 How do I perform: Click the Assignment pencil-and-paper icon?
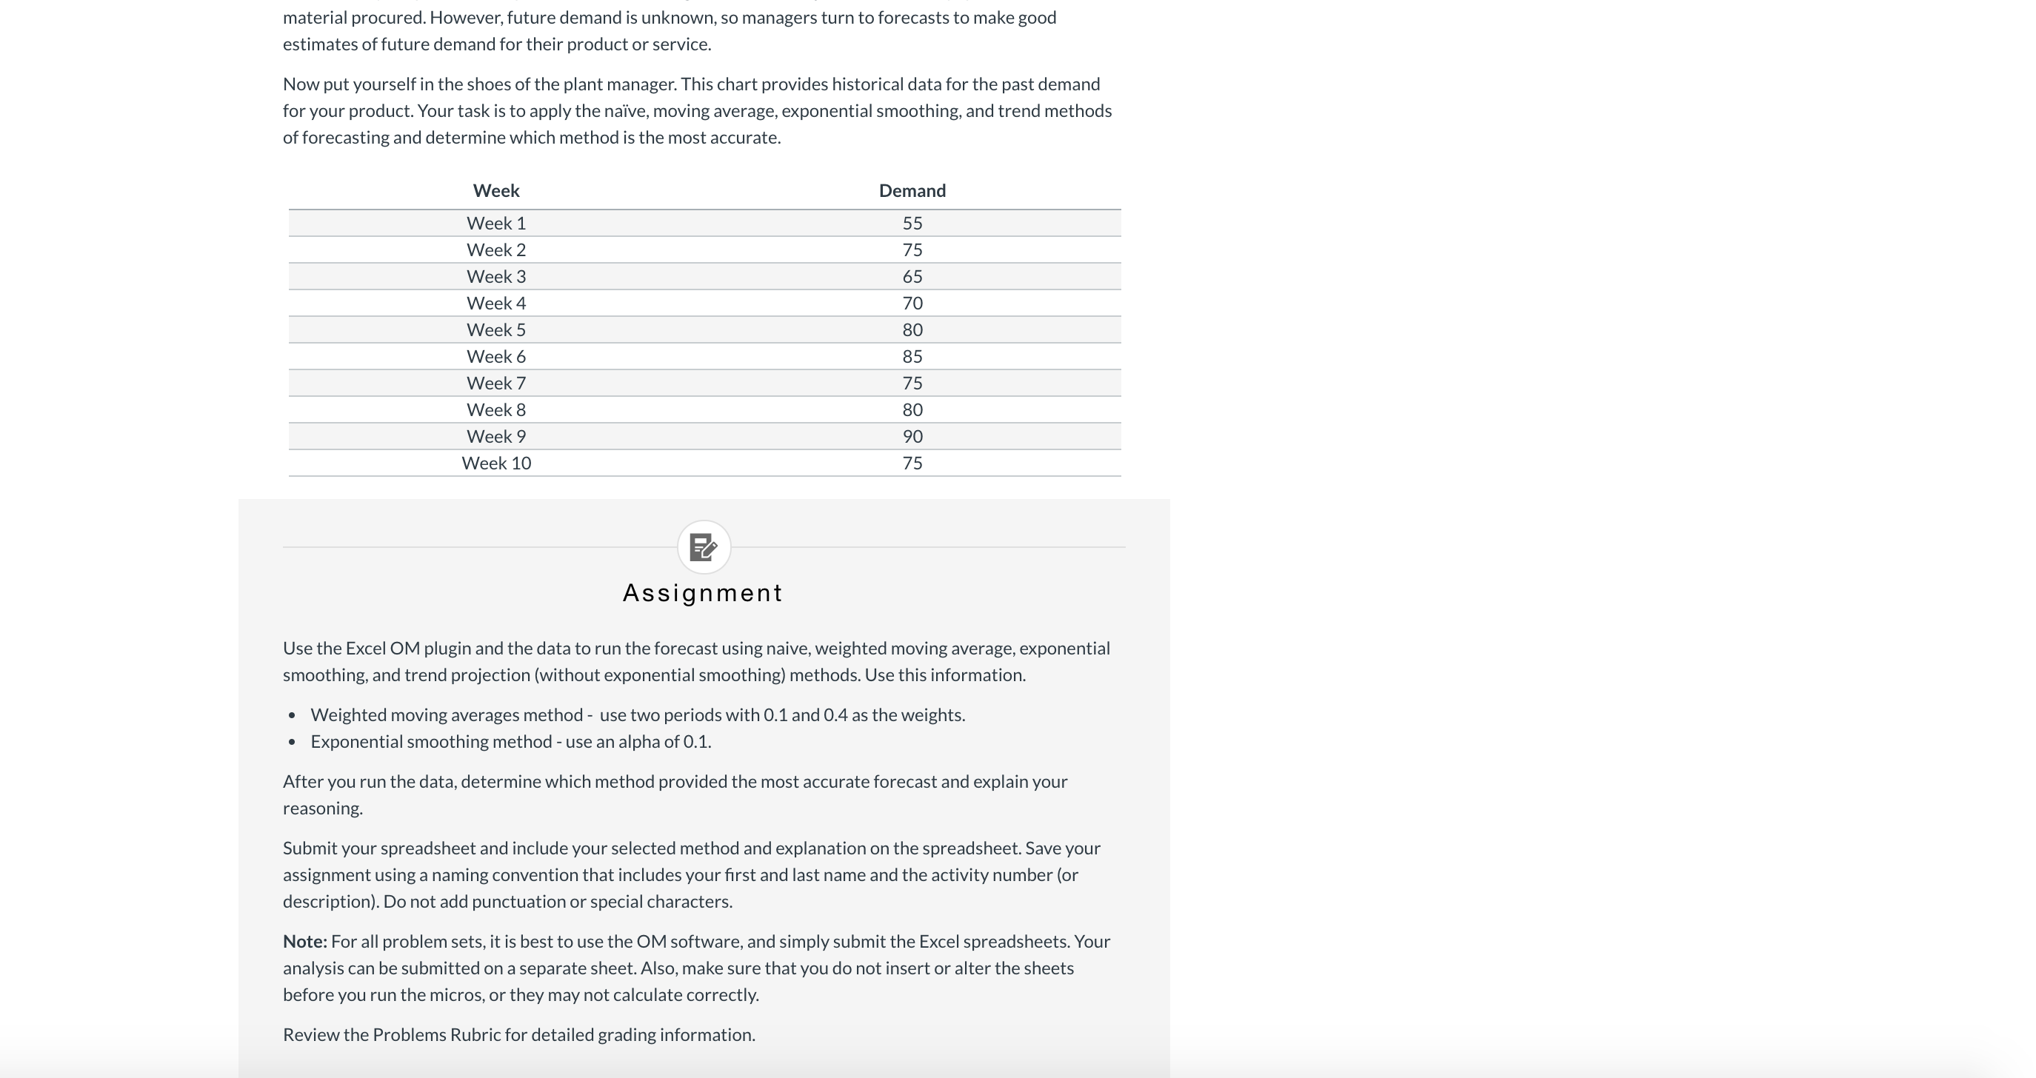704,547
